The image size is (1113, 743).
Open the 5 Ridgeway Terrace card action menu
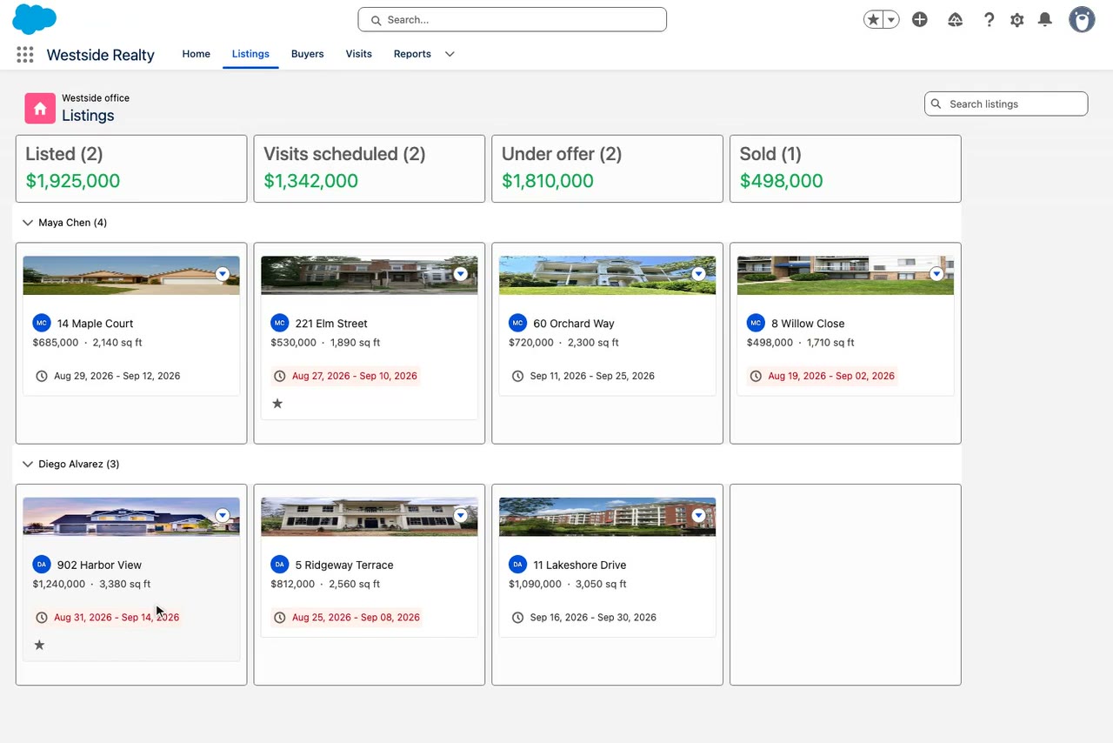461,516
